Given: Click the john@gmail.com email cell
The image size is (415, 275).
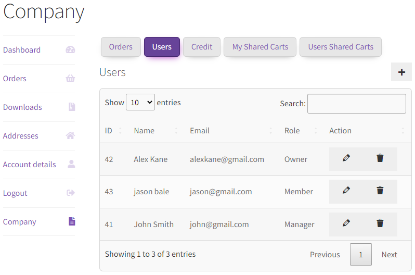Looking at the screenshot, I should 219,224.
